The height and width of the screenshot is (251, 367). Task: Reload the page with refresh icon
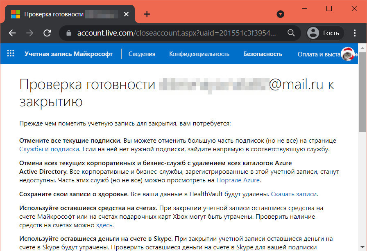[48, 33]
